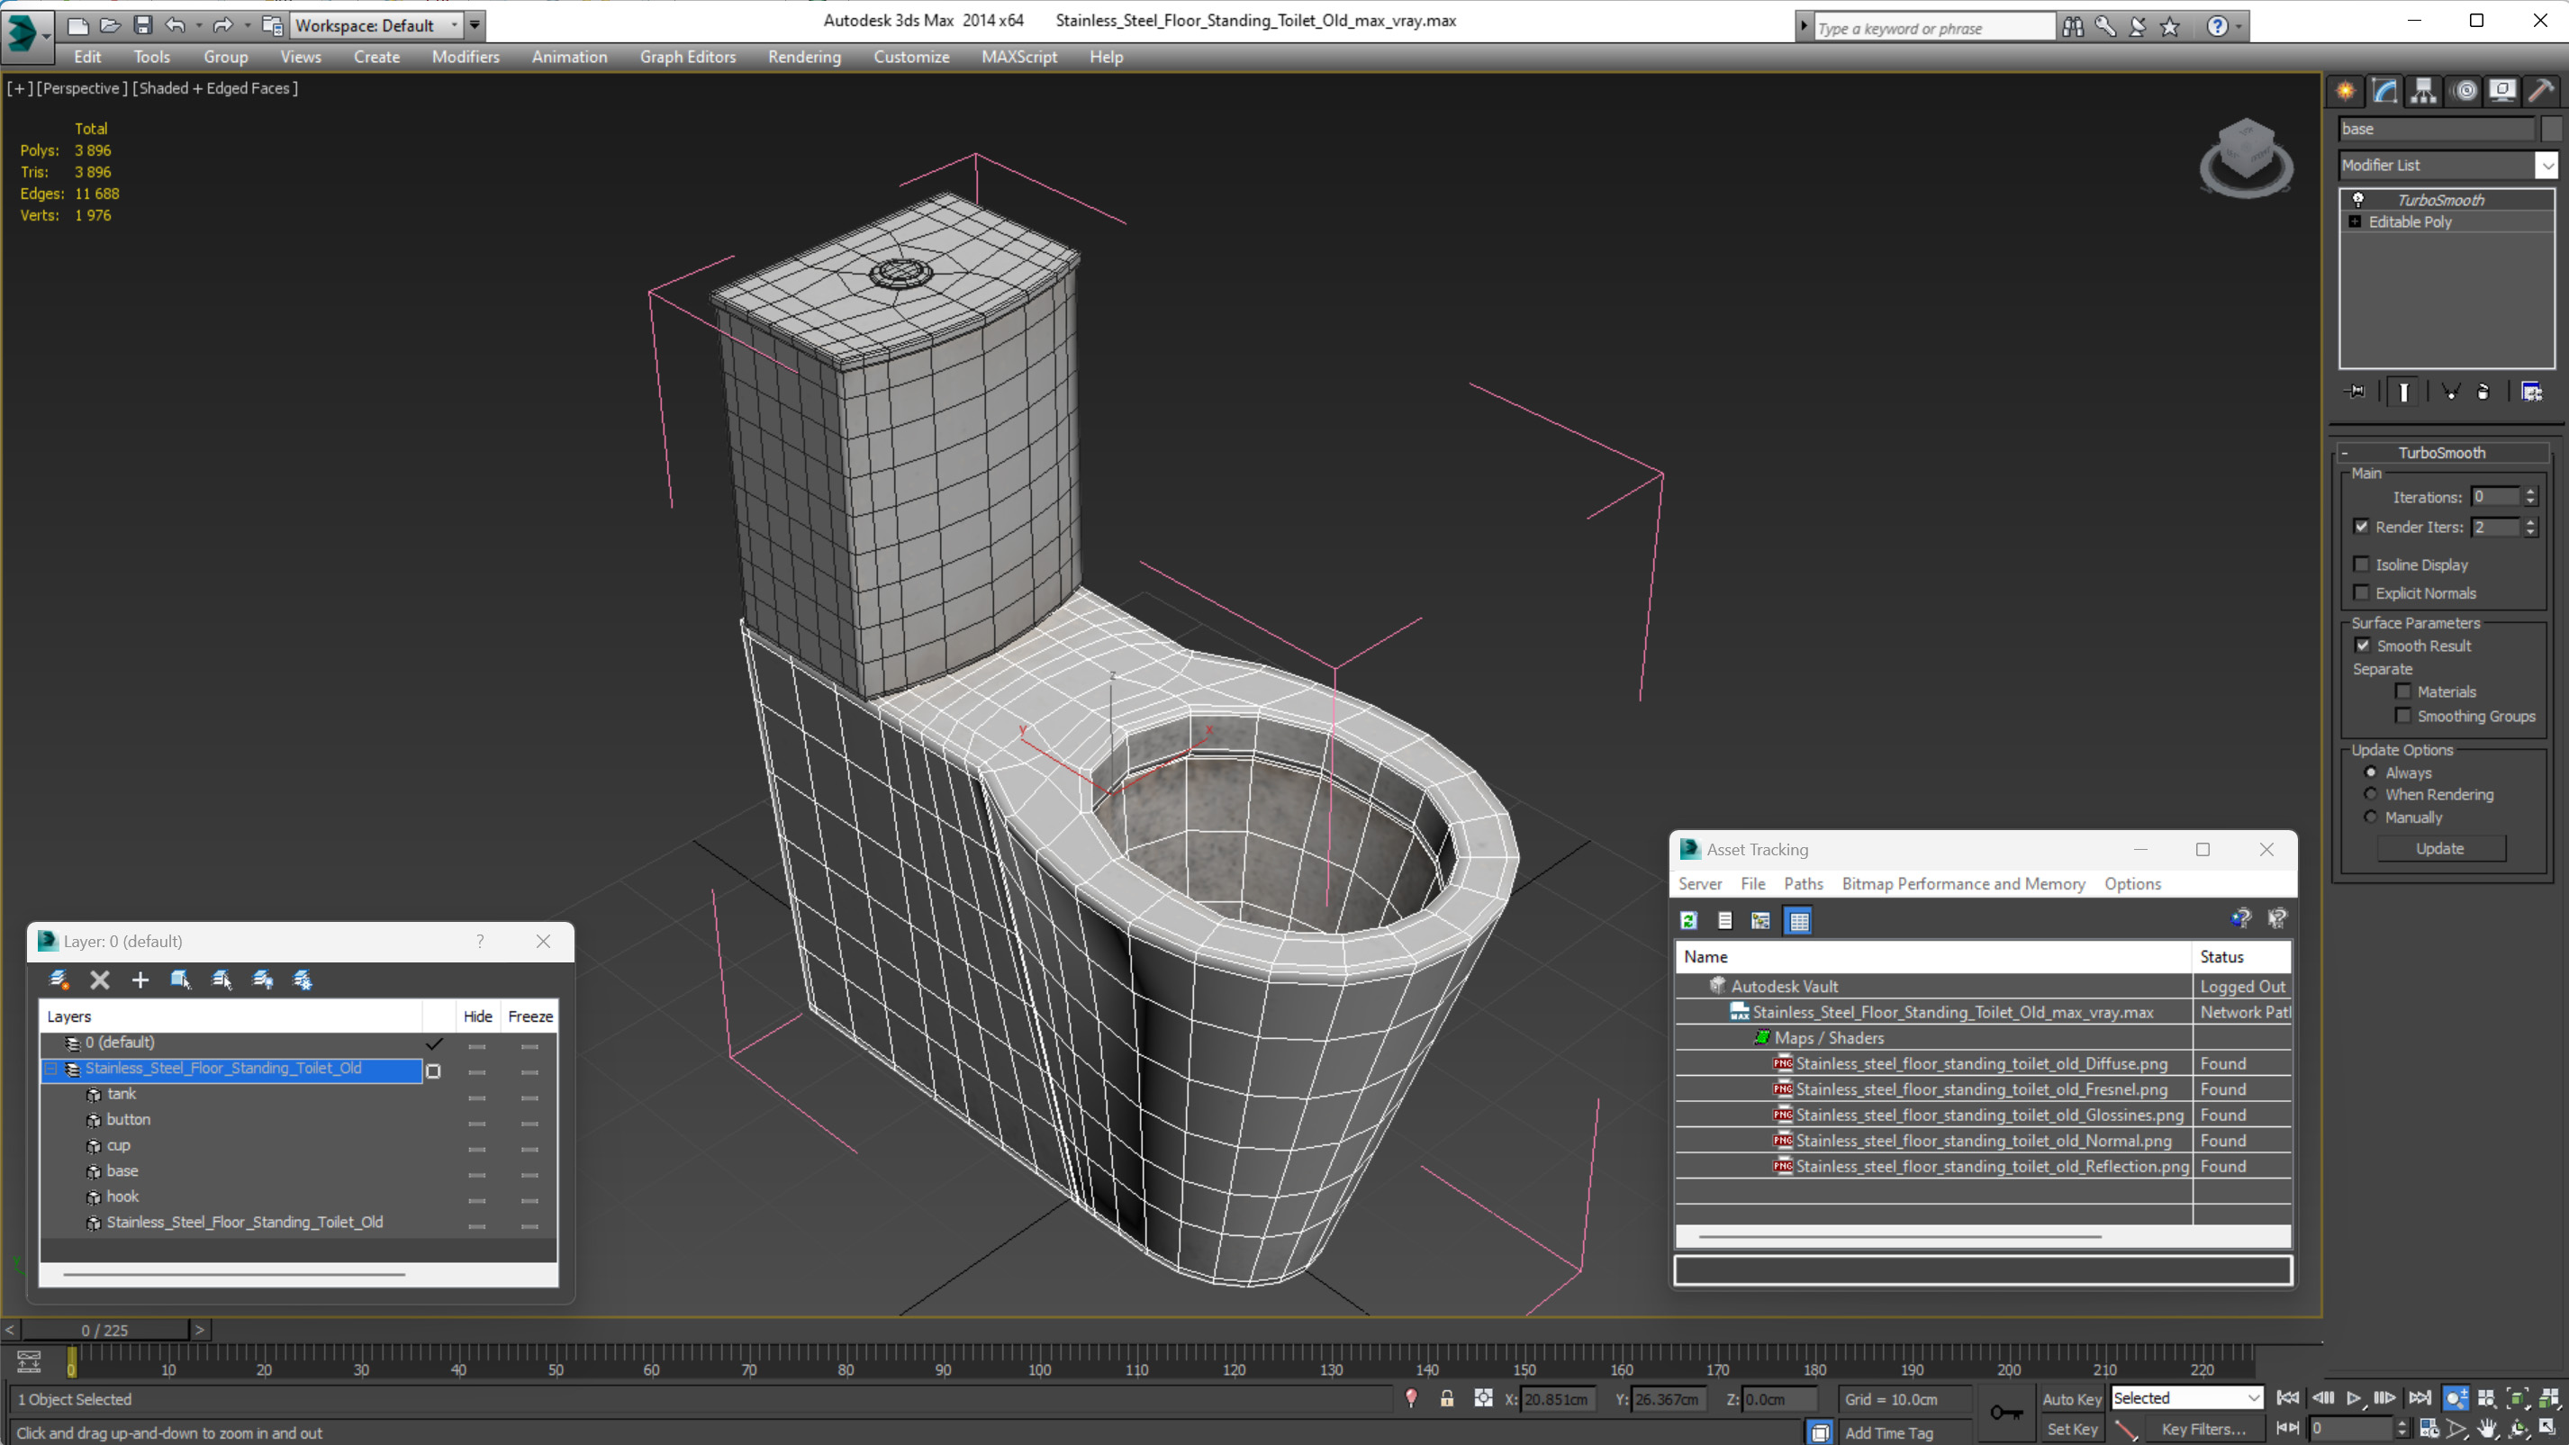Click the Undo arrow icon
Screen dimensions: 2569x1445
[x=175, y=25]
